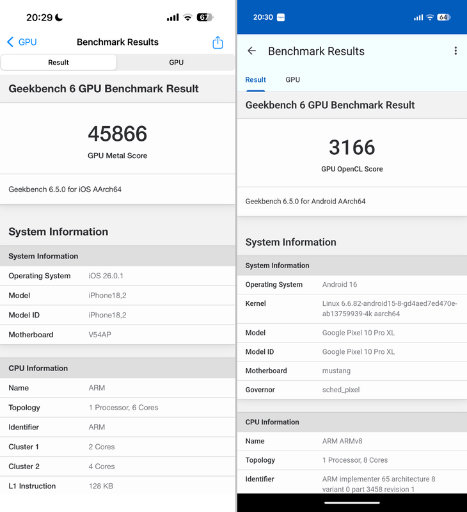Tap the GPU Metal Score label

coord(118,156)
